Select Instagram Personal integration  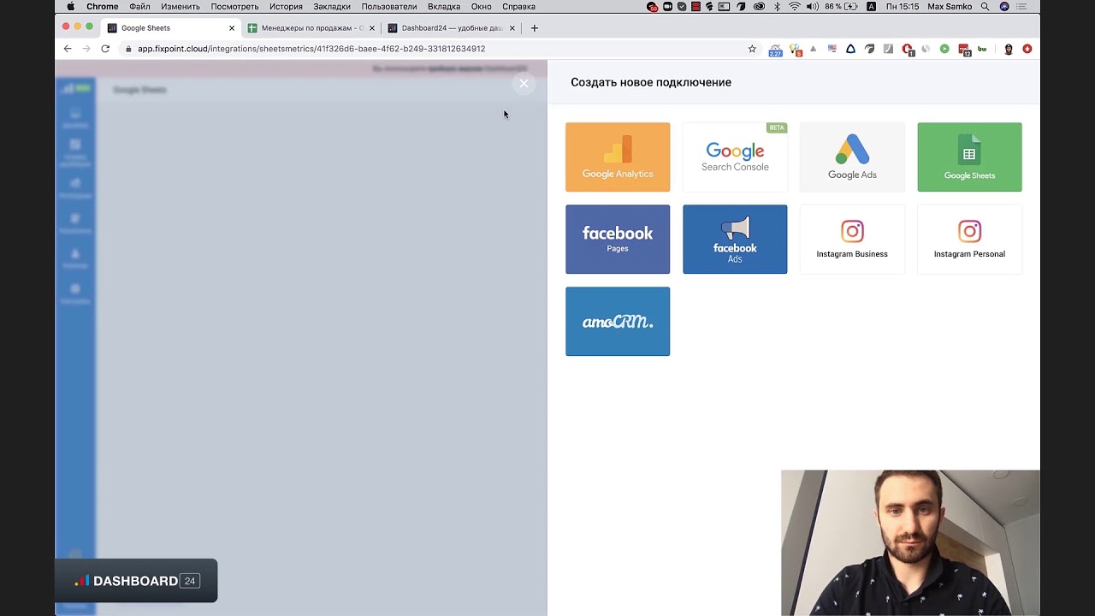[x=969, y=239]
